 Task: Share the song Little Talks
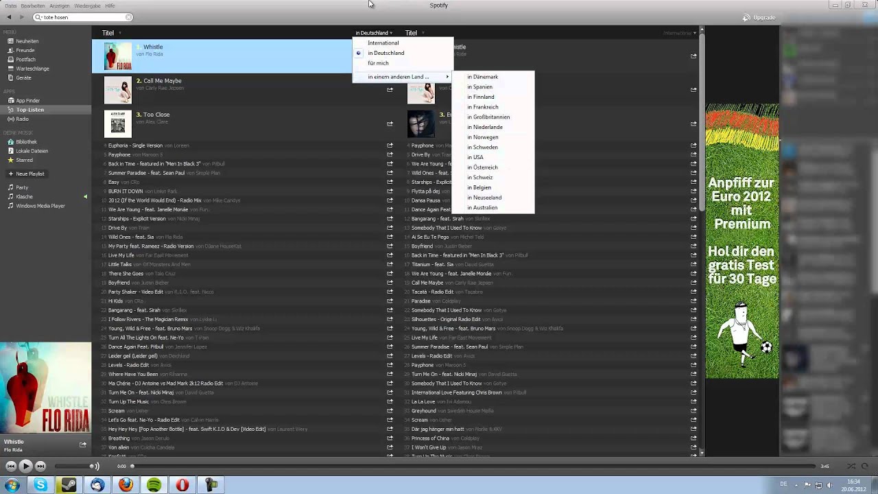(x=390, y=264)
